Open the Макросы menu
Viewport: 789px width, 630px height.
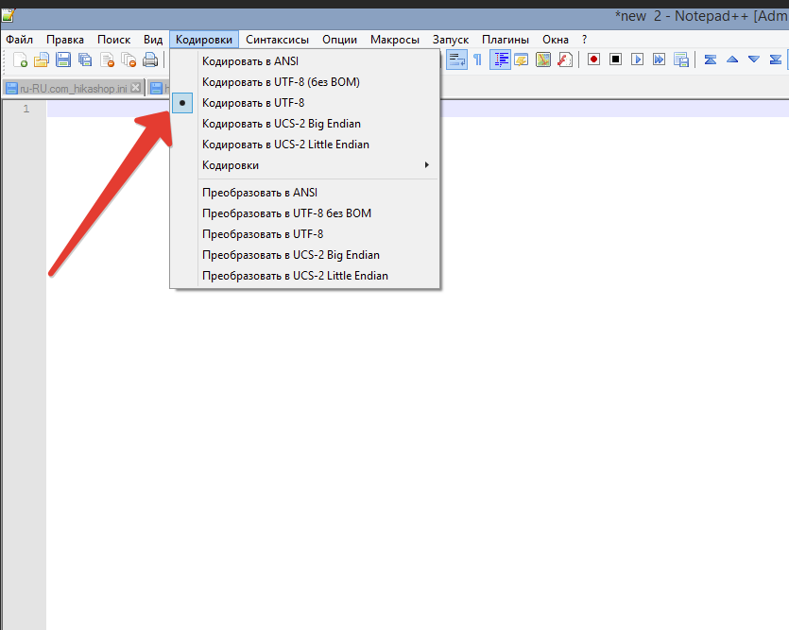[395, 40]
